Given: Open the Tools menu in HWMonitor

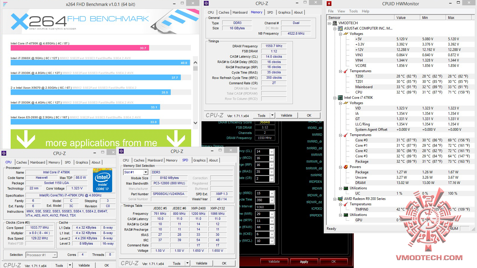Looking at the screenshot, I should pyautogui.click(x=353, y=11).
